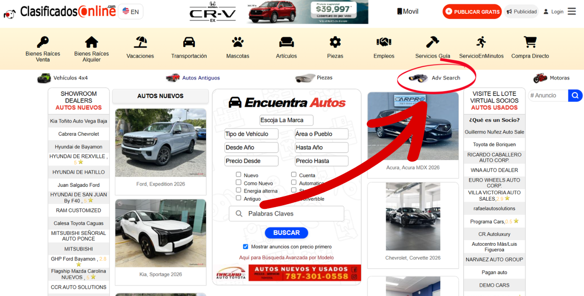Open the Hyundai de Bayamon link
This screenshot has width=584, height=296.
pos(79,147)
